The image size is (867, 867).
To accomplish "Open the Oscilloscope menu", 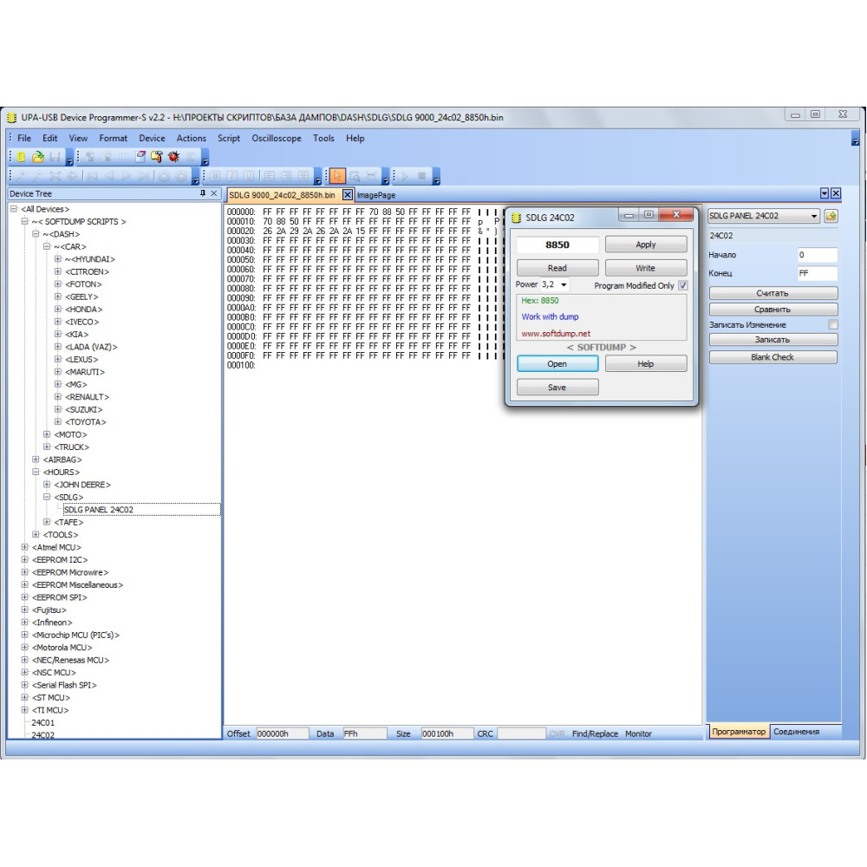I will pyautogui.click(x=277, y=138).
